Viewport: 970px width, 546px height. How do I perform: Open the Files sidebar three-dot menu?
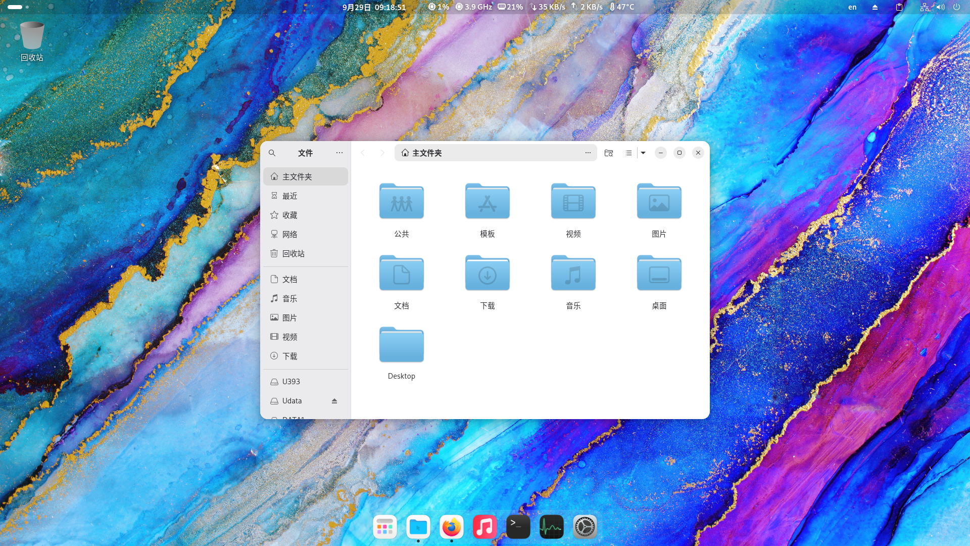[339, 153]
